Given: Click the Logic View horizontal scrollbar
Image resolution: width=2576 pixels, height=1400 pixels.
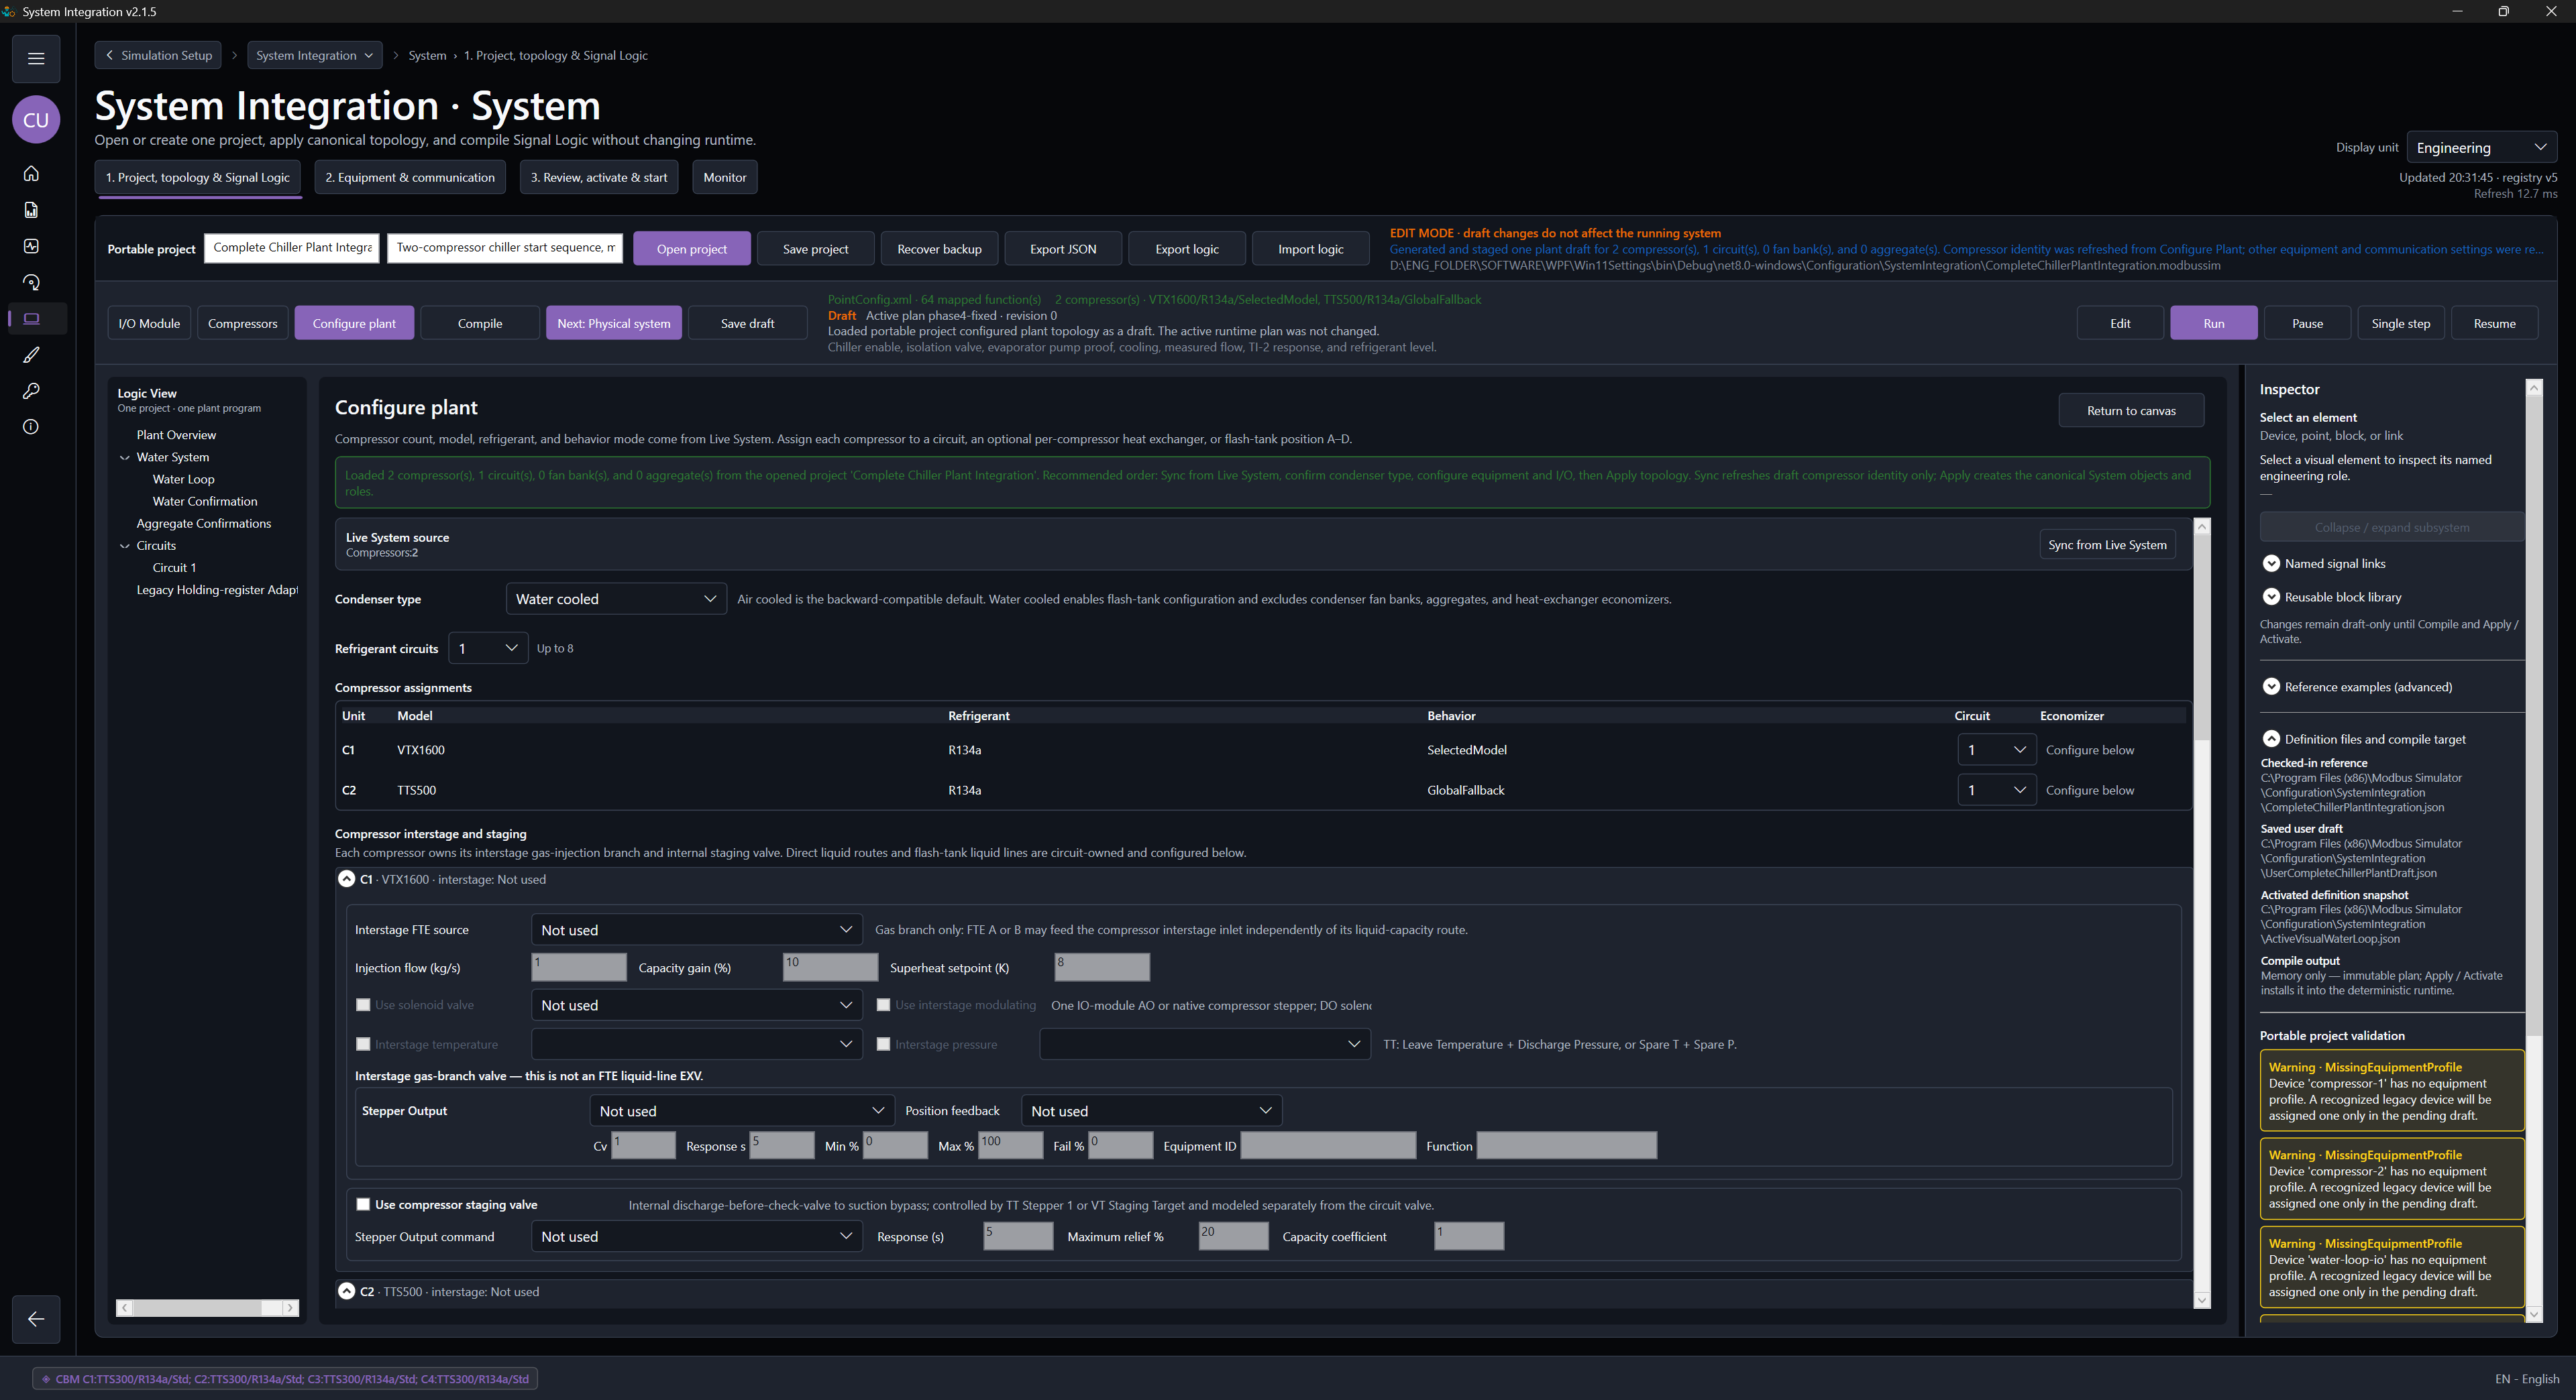Looking at the screenshot, I should point(207,1307).
